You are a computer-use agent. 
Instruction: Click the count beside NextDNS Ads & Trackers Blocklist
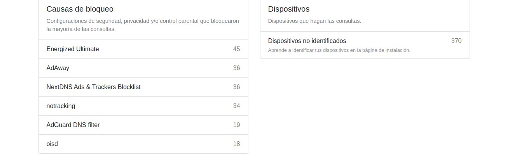[x=236, y=87]
